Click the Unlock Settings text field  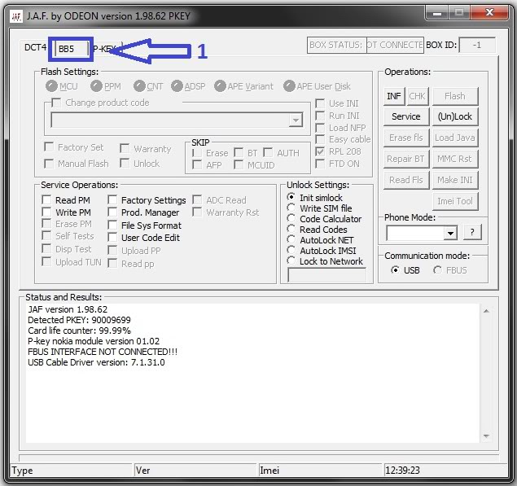326,274
